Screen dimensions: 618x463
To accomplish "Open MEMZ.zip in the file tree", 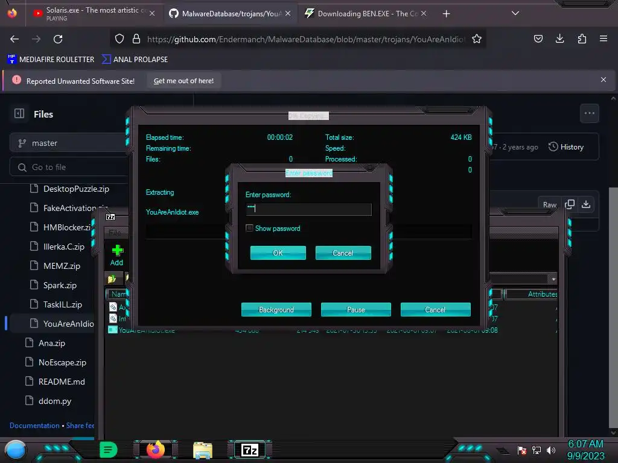I will (62, 266).
